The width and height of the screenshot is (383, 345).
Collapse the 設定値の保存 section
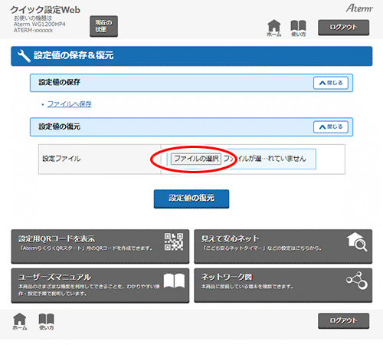point(331,83)
